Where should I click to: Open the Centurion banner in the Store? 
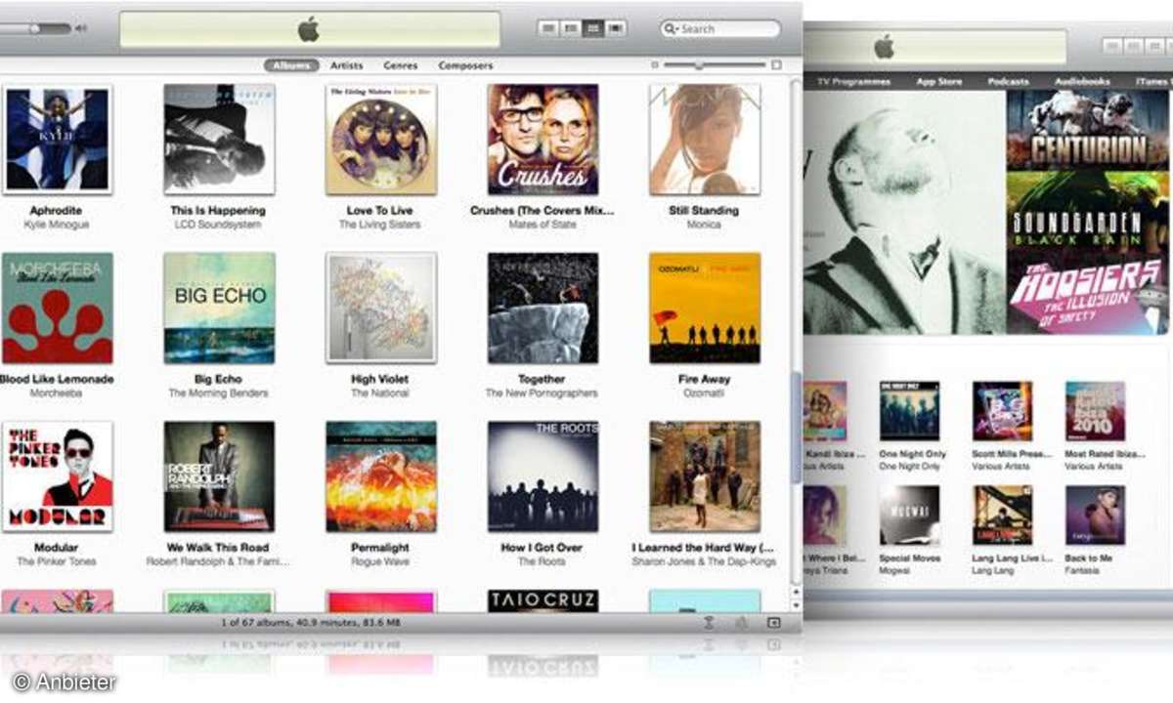pos(1087,131)
